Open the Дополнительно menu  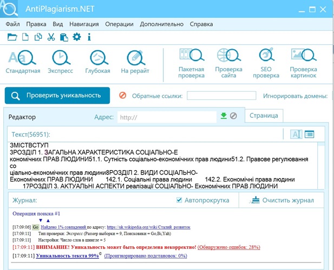tap(162, 24)
